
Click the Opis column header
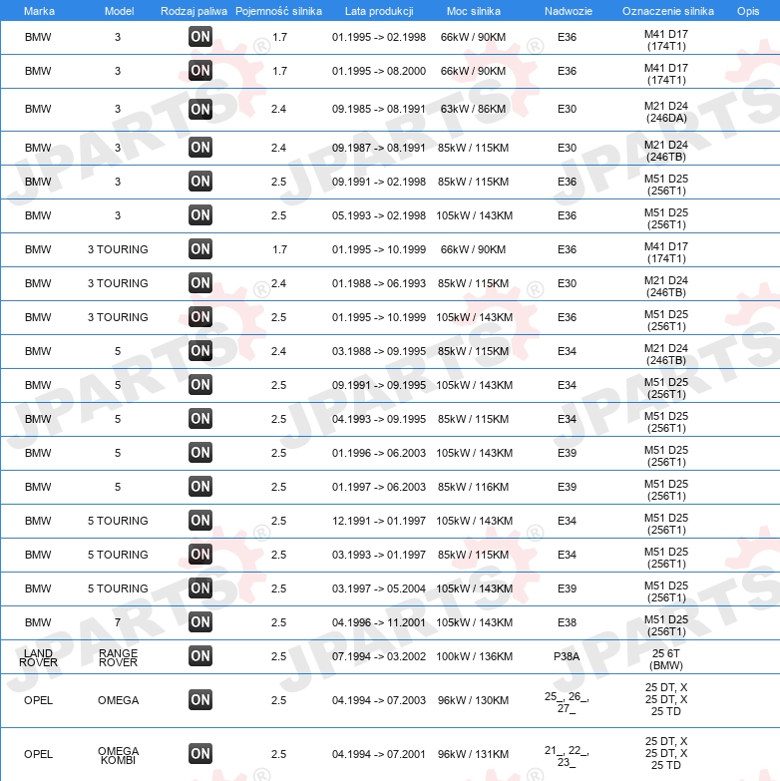(x=748, y=11)
